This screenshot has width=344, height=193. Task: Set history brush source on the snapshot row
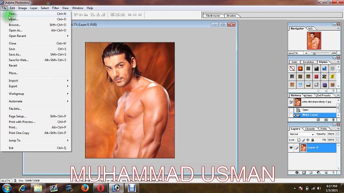click(291, 102)
